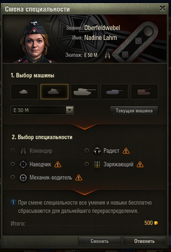Select the heavy tank vehicle class icon

84,91
